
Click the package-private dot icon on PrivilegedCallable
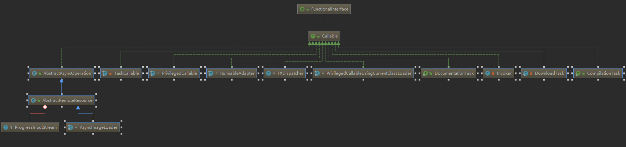pyautogui.click(x=158, y=73)
